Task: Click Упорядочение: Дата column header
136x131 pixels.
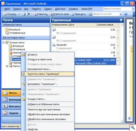Action: tap(74, 25)
